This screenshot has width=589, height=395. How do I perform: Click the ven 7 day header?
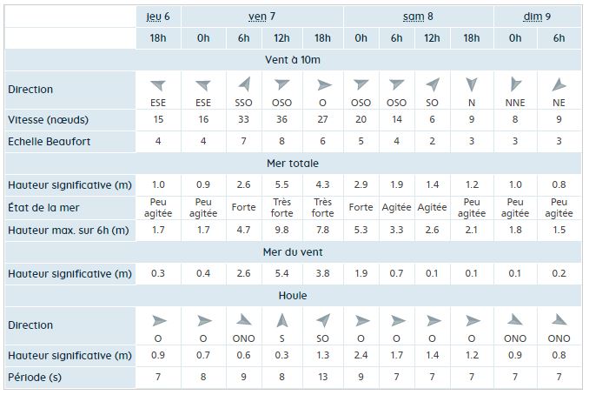tap(261, 17)
